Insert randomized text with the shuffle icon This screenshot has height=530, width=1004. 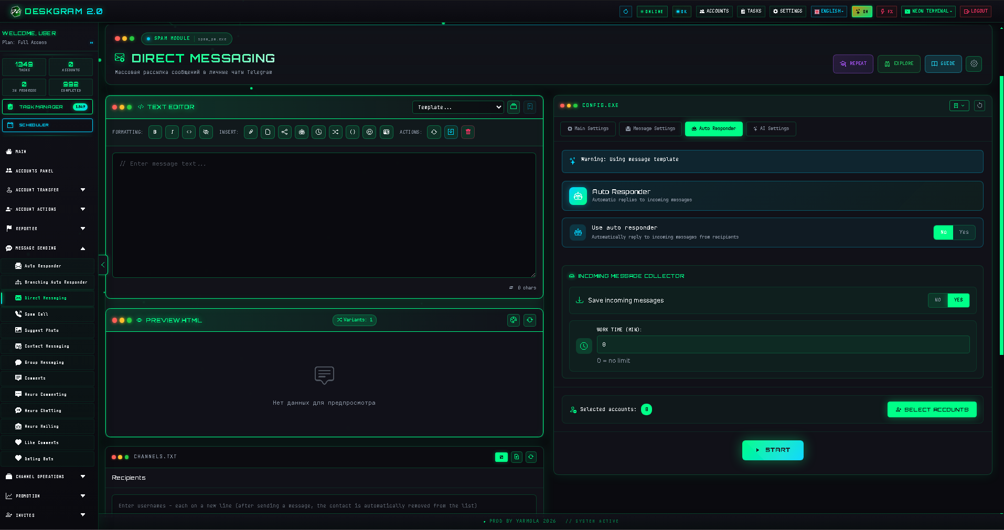336,132
